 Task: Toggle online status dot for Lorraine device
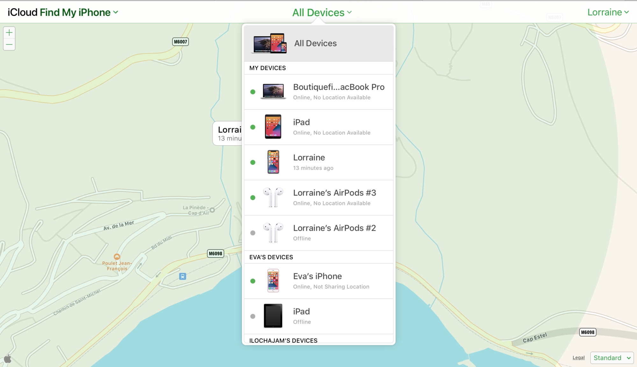(253, 162)
